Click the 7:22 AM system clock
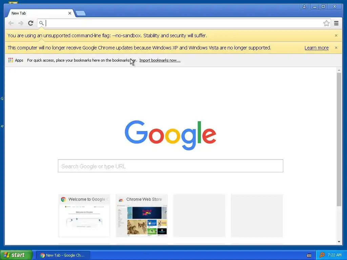347x260 pixels. pyautogui.click(x=334, y=255)
